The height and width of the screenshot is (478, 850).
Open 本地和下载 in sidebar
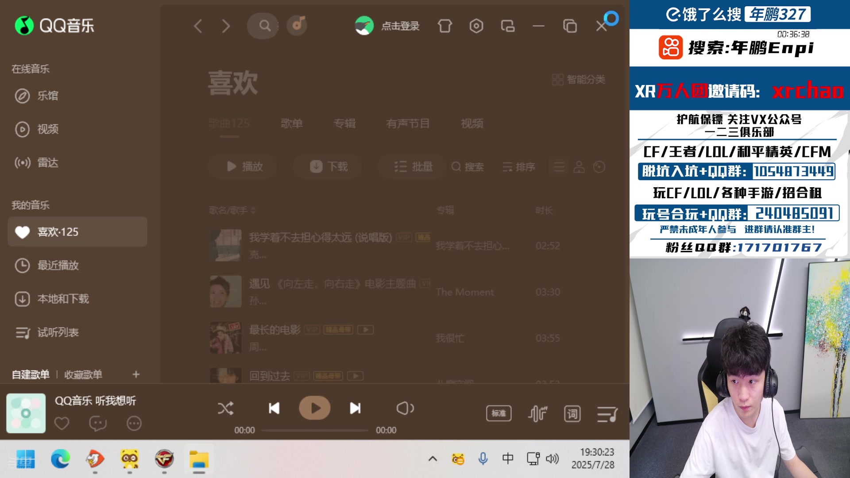coord(52,299)
